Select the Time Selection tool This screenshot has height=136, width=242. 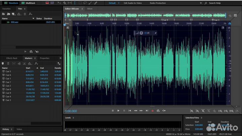tap(75, 3)
